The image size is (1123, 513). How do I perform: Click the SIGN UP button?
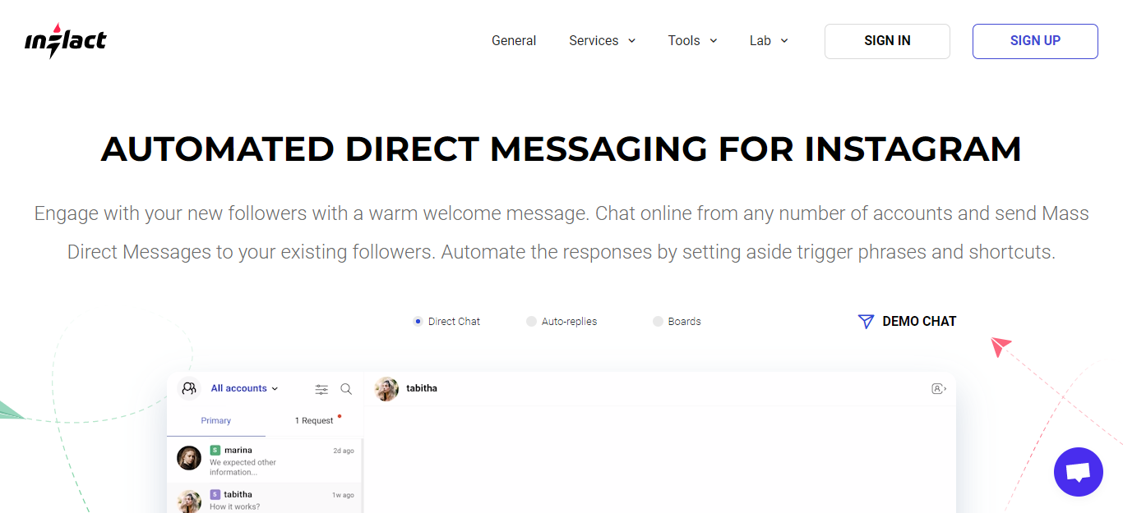point(1035,41)
